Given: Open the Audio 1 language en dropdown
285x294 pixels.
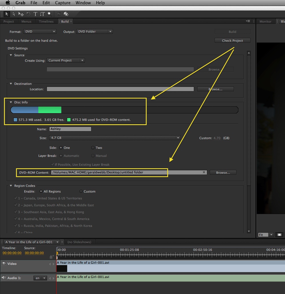Looking at the screenshot, I should coord(40,278).
